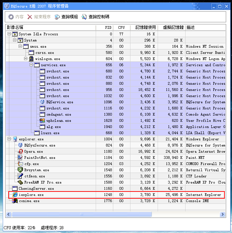Screen dimensions: 232x233
Task: Minimize the EQSecure window
Action: coord(214,7)
